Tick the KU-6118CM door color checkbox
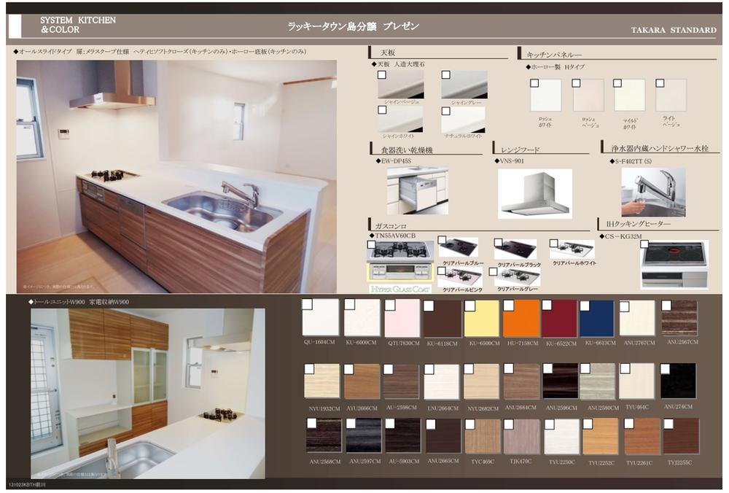This screenshot has height=493, width=729. [429, 306]
